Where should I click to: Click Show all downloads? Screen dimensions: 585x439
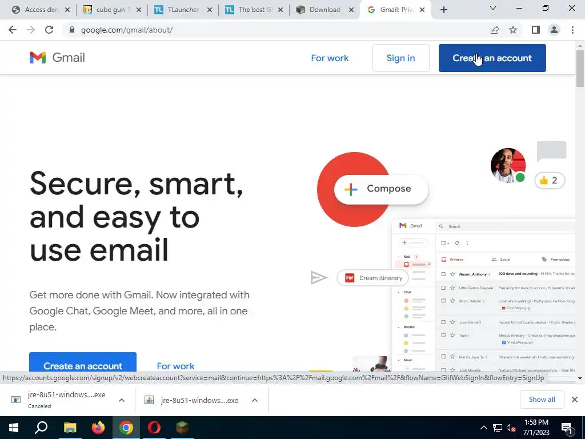(542, 400)
